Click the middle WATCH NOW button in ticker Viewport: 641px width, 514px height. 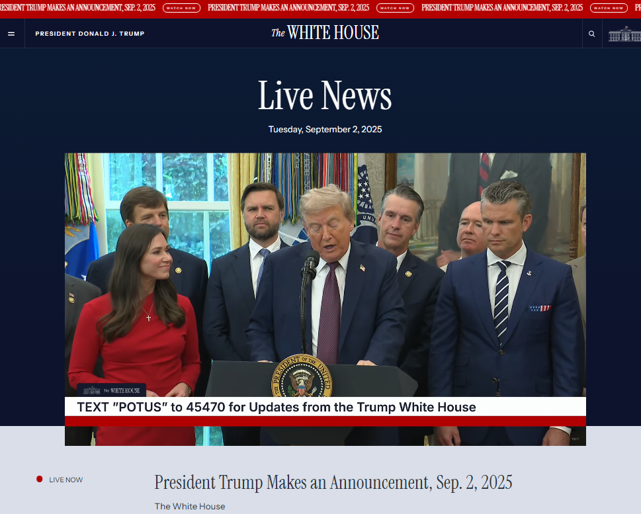[x=395, y=8]
